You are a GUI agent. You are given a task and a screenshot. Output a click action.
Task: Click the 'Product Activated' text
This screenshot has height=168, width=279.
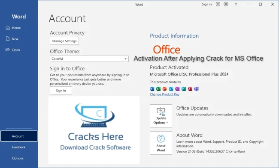(169, 68)
